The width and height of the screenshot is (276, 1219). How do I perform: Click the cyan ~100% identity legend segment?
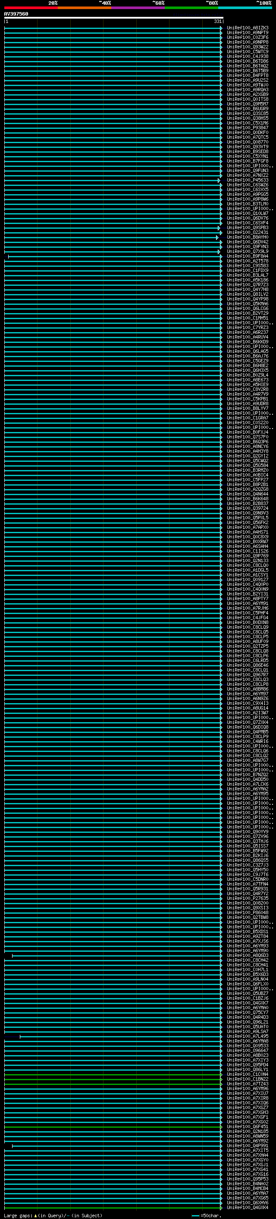[x=245, y=8]
